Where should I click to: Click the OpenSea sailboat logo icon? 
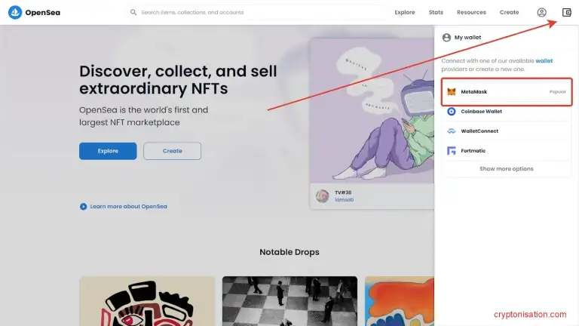coord(15,12)
